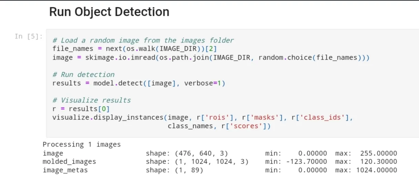Select the In [5] cell prompt
This screenshot has height=182, width=419.
point(28,36)
